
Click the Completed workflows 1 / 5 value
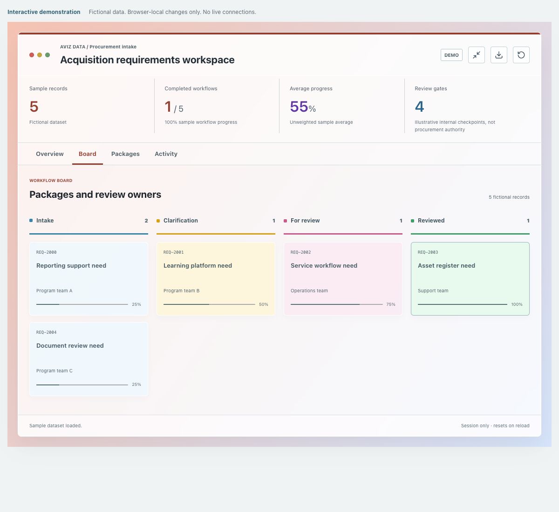pyautogui.click(x=174, y=107)
